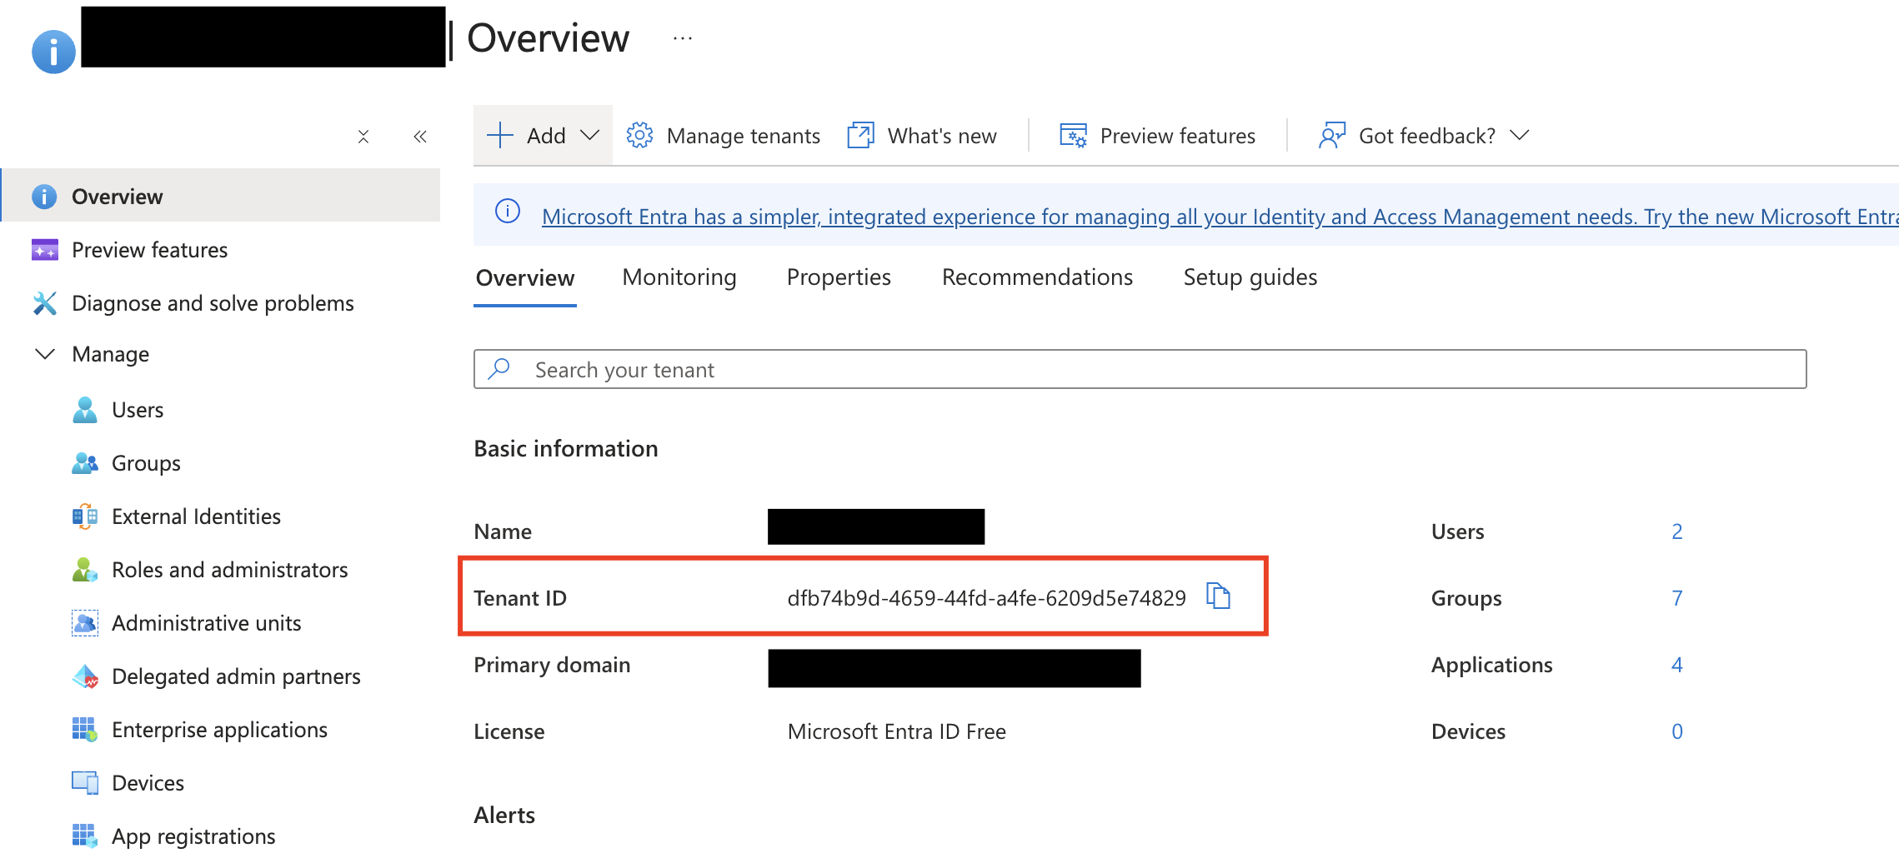This screenshot has width=1899, height=858.
Task: Click the sidebar Preview features icon
Action: [44, 250]
